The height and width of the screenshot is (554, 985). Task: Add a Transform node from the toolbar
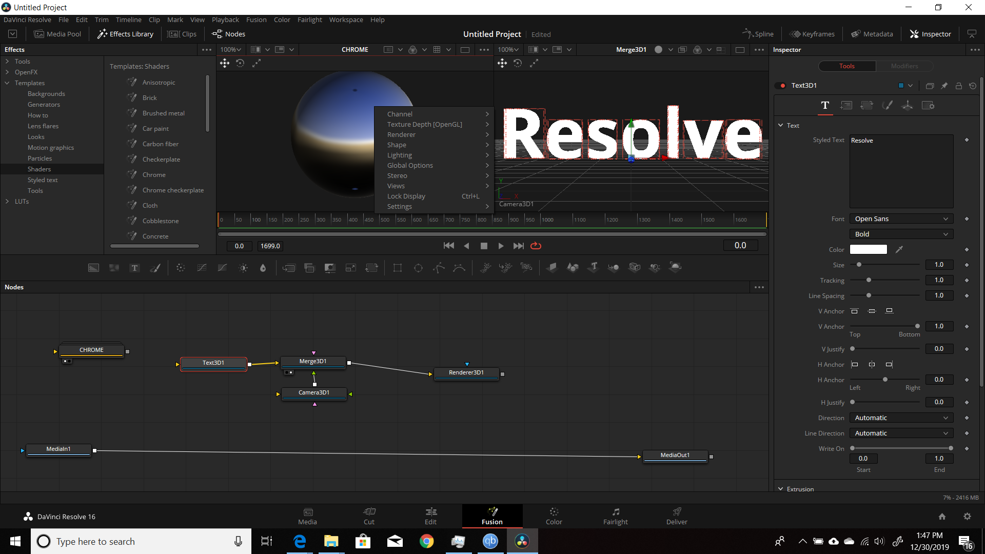(371, 268)
